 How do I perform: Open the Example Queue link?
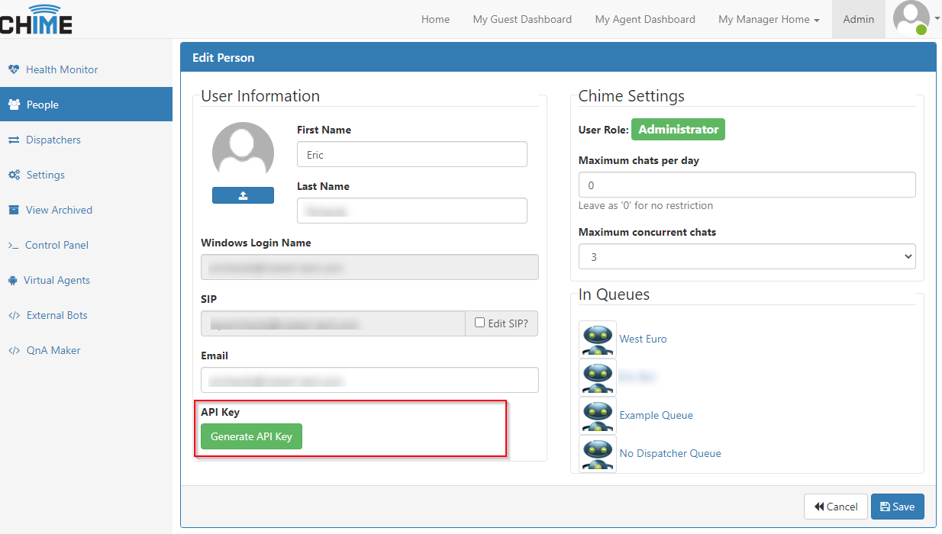tap(656, 415)
